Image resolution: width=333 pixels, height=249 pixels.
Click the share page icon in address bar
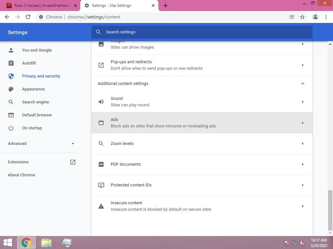[x=292, y=17]
